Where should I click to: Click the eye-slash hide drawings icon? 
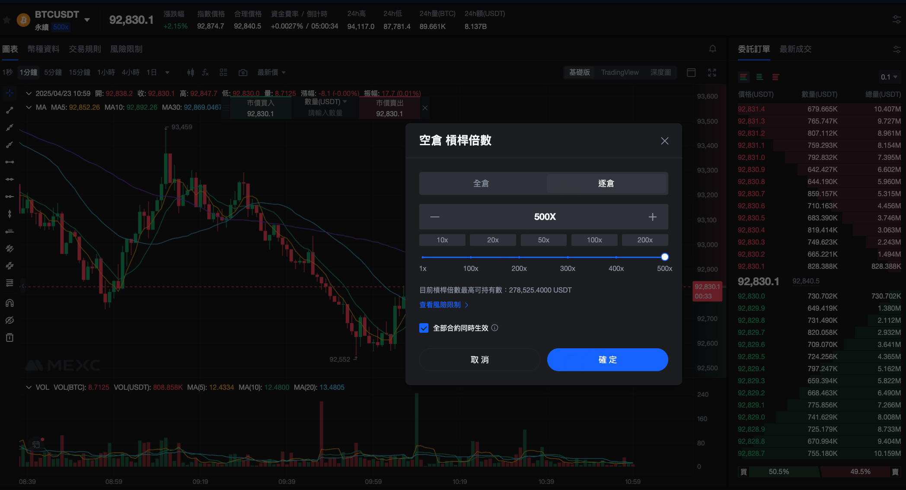coord(10,320)
